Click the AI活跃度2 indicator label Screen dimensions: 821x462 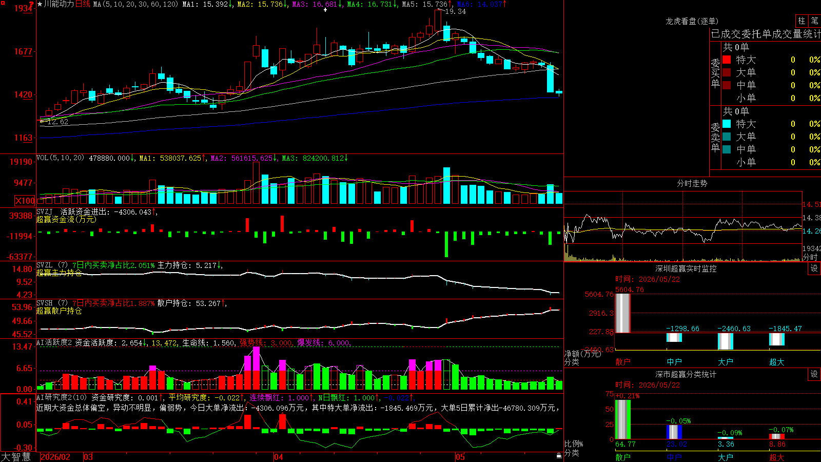click(54, 343)
